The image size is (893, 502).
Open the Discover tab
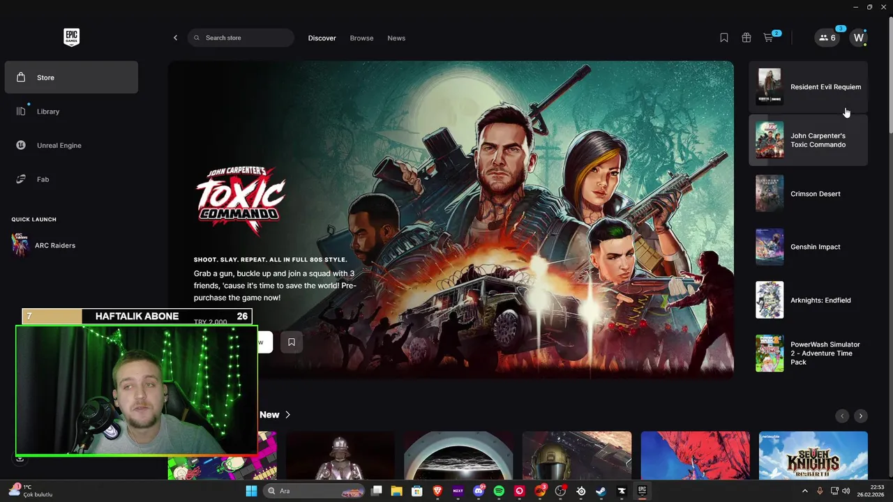[322, 38]
